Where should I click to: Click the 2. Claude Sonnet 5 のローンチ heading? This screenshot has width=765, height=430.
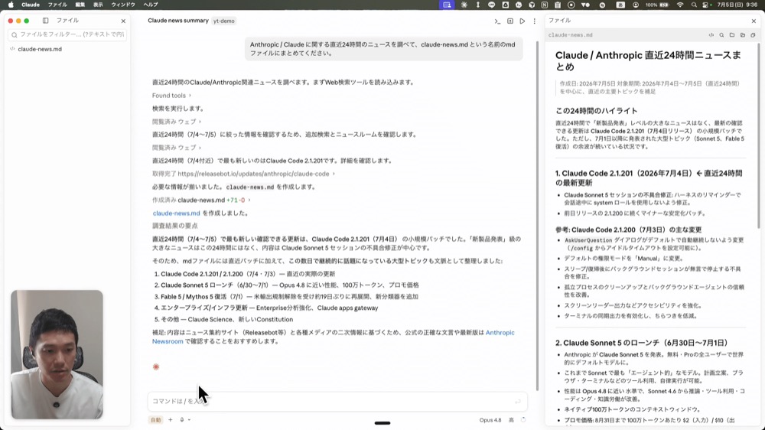click(x=641, y=343)
